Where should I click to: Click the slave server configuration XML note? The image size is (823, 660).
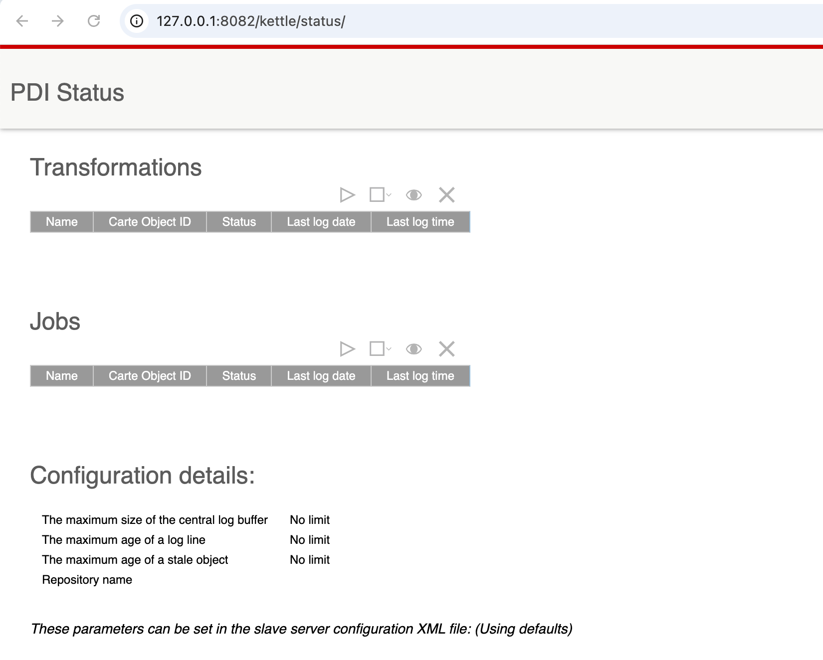(x=301, y=629)
